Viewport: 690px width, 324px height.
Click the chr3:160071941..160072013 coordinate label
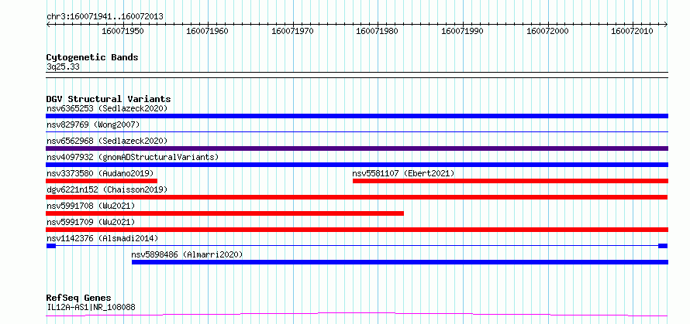105,17
